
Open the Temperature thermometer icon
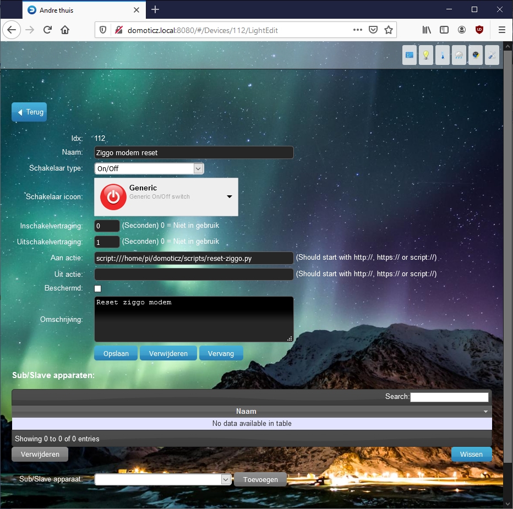pyautogui.click(x=443, y=55)
